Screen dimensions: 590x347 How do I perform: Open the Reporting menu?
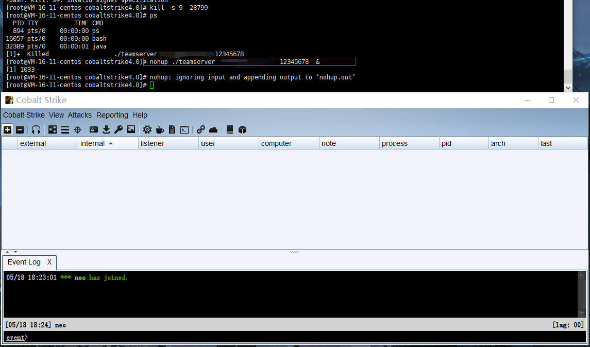tap(112, 115)
